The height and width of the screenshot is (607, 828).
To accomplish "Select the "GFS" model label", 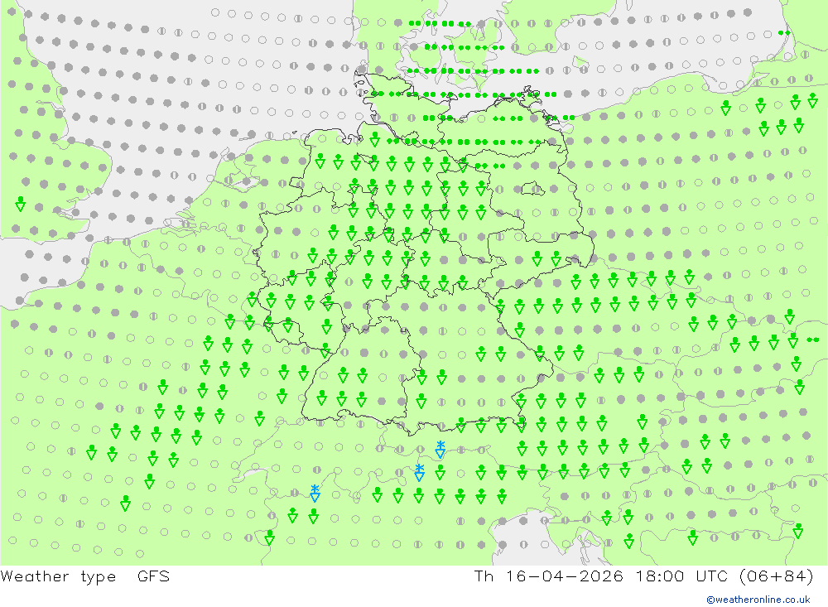I will click(x=154, y=576).
